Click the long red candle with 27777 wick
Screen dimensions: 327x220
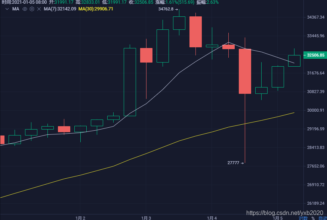[245, 71]
